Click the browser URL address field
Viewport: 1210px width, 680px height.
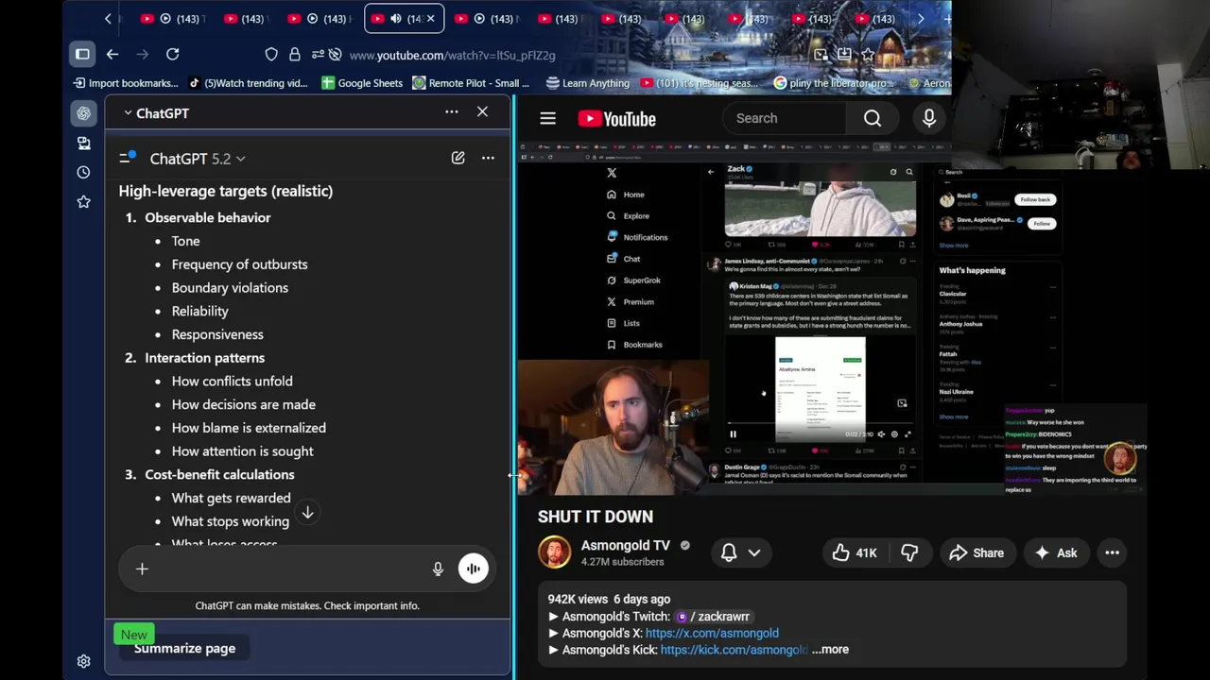pos(452,55)
